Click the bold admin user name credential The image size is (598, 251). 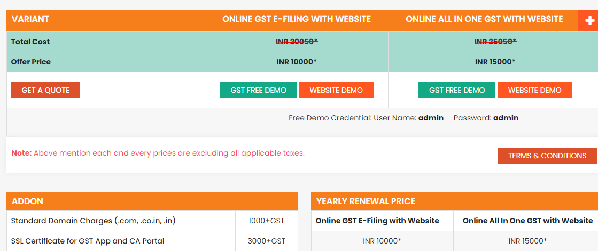(431, 118)
